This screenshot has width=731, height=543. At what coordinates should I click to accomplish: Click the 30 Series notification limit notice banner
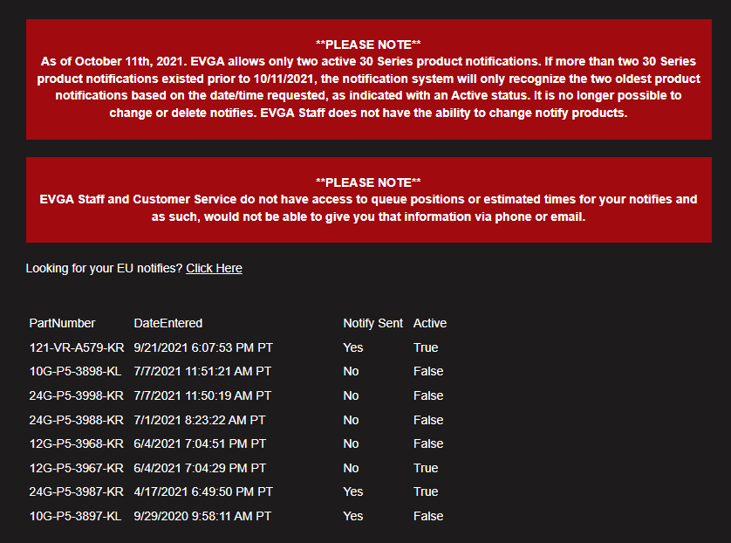pyautogui.click(x=368, y=79)
